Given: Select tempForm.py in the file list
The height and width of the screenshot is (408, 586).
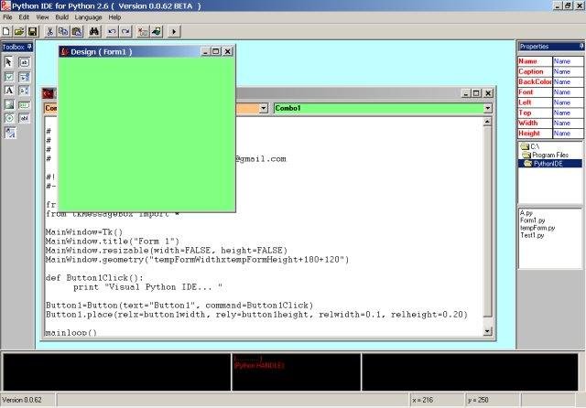Looking at the screenshot, I should click(x=537, y=228).
